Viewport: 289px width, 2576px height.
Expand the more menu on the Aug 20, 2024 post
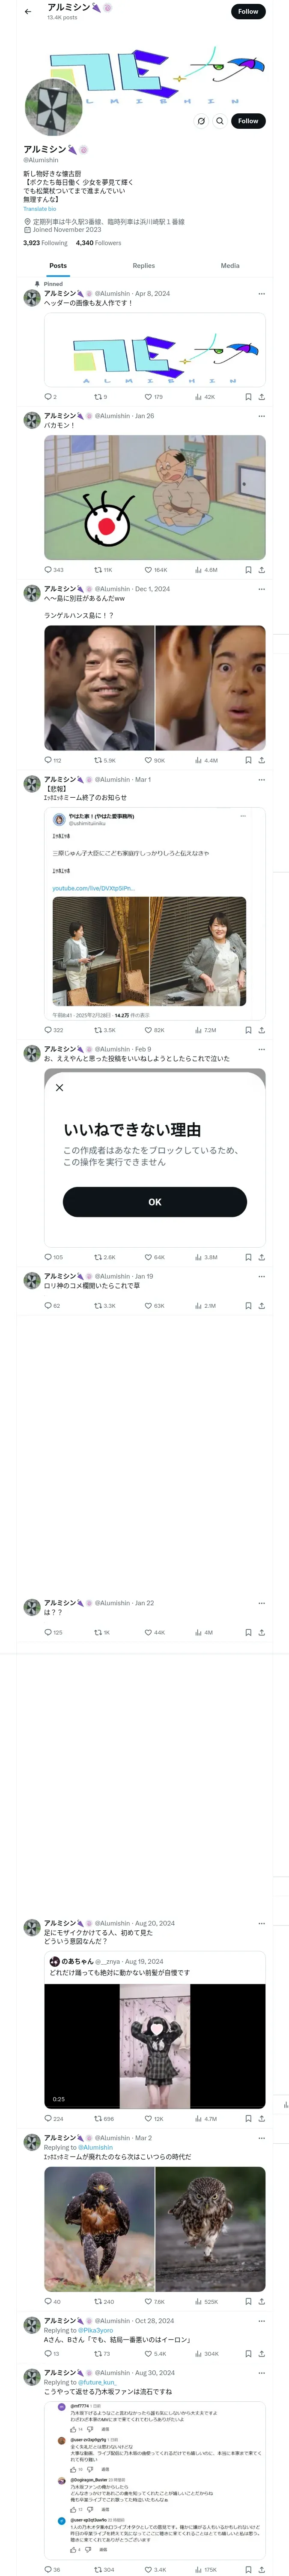(261, 1923)
